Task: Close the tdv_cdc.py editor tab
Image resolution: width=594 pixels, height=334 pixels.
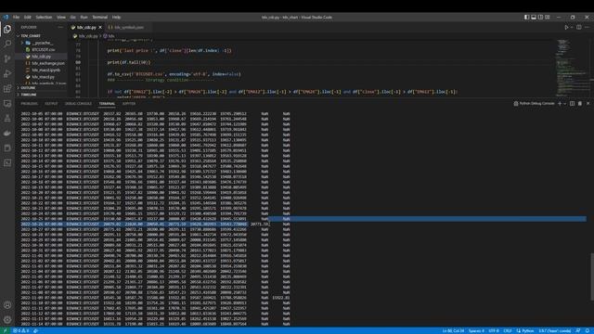Action: pyautogui.click(x=100, y=27)
